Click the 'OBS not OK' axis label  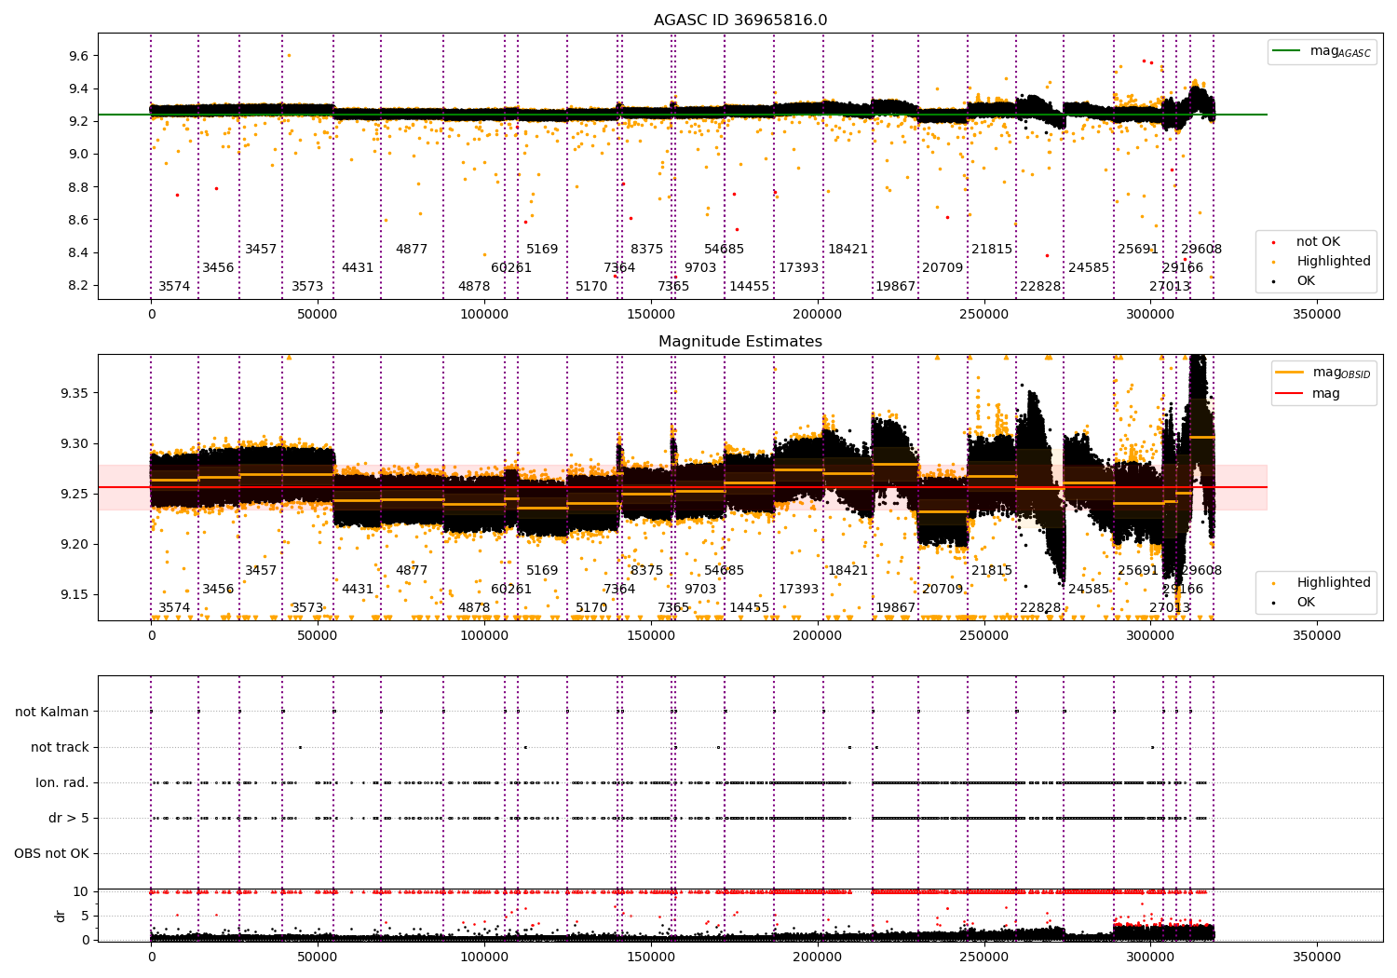point(51,854)
